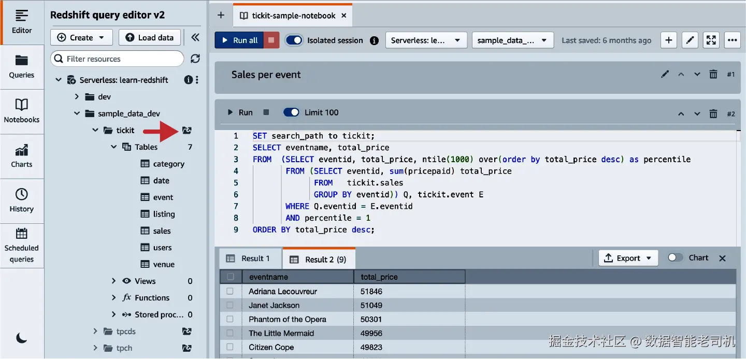This screenshot has height=359, width=746.
Task: Open the Charts sidebar section
Action: tap(22, 156)
